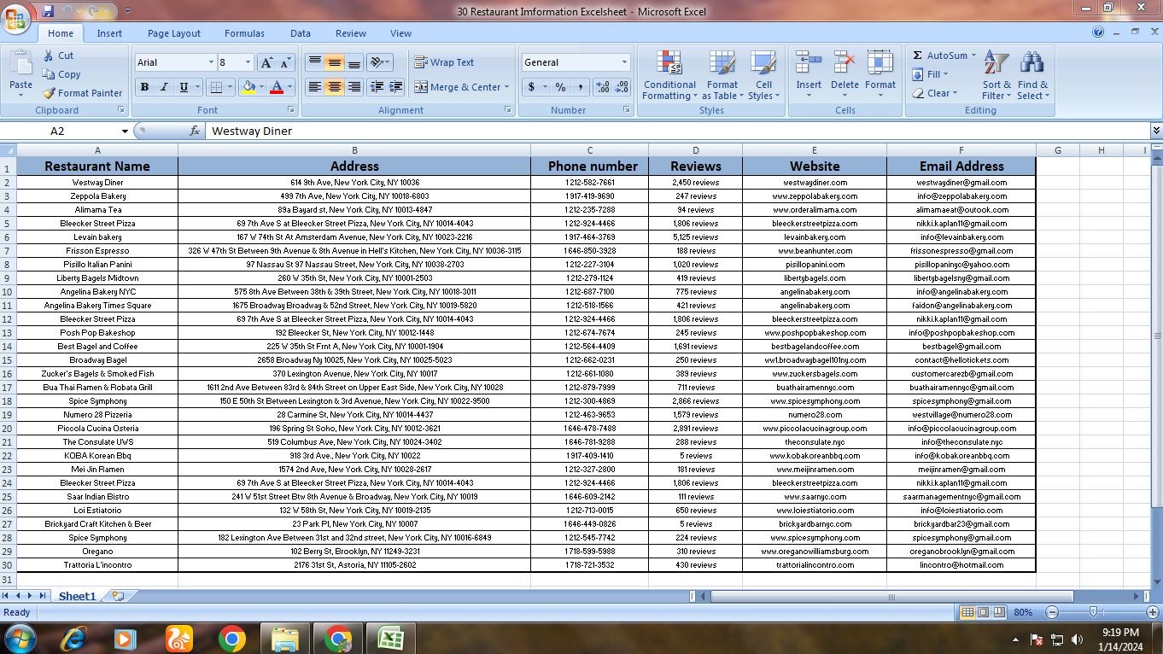The height and width of the screenshot is (654, 1163).
Task: Open Font color red A swatch
Action: [x=276, y=87]
